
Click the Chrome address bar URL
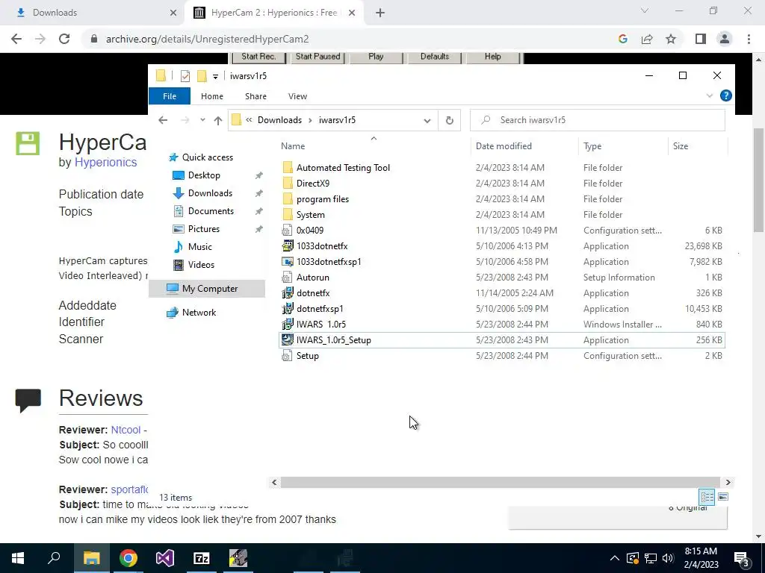208,39
